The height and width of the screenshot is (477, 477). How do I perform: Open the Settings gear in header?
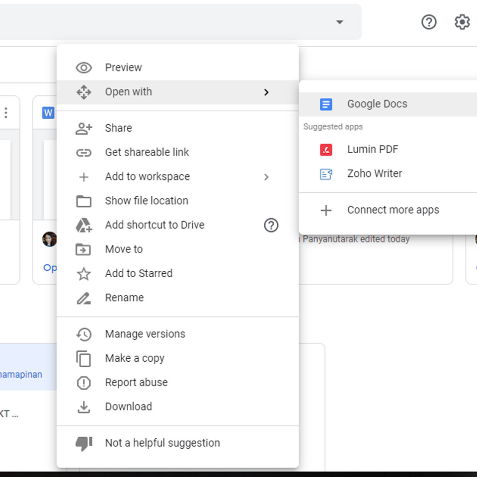462,22
